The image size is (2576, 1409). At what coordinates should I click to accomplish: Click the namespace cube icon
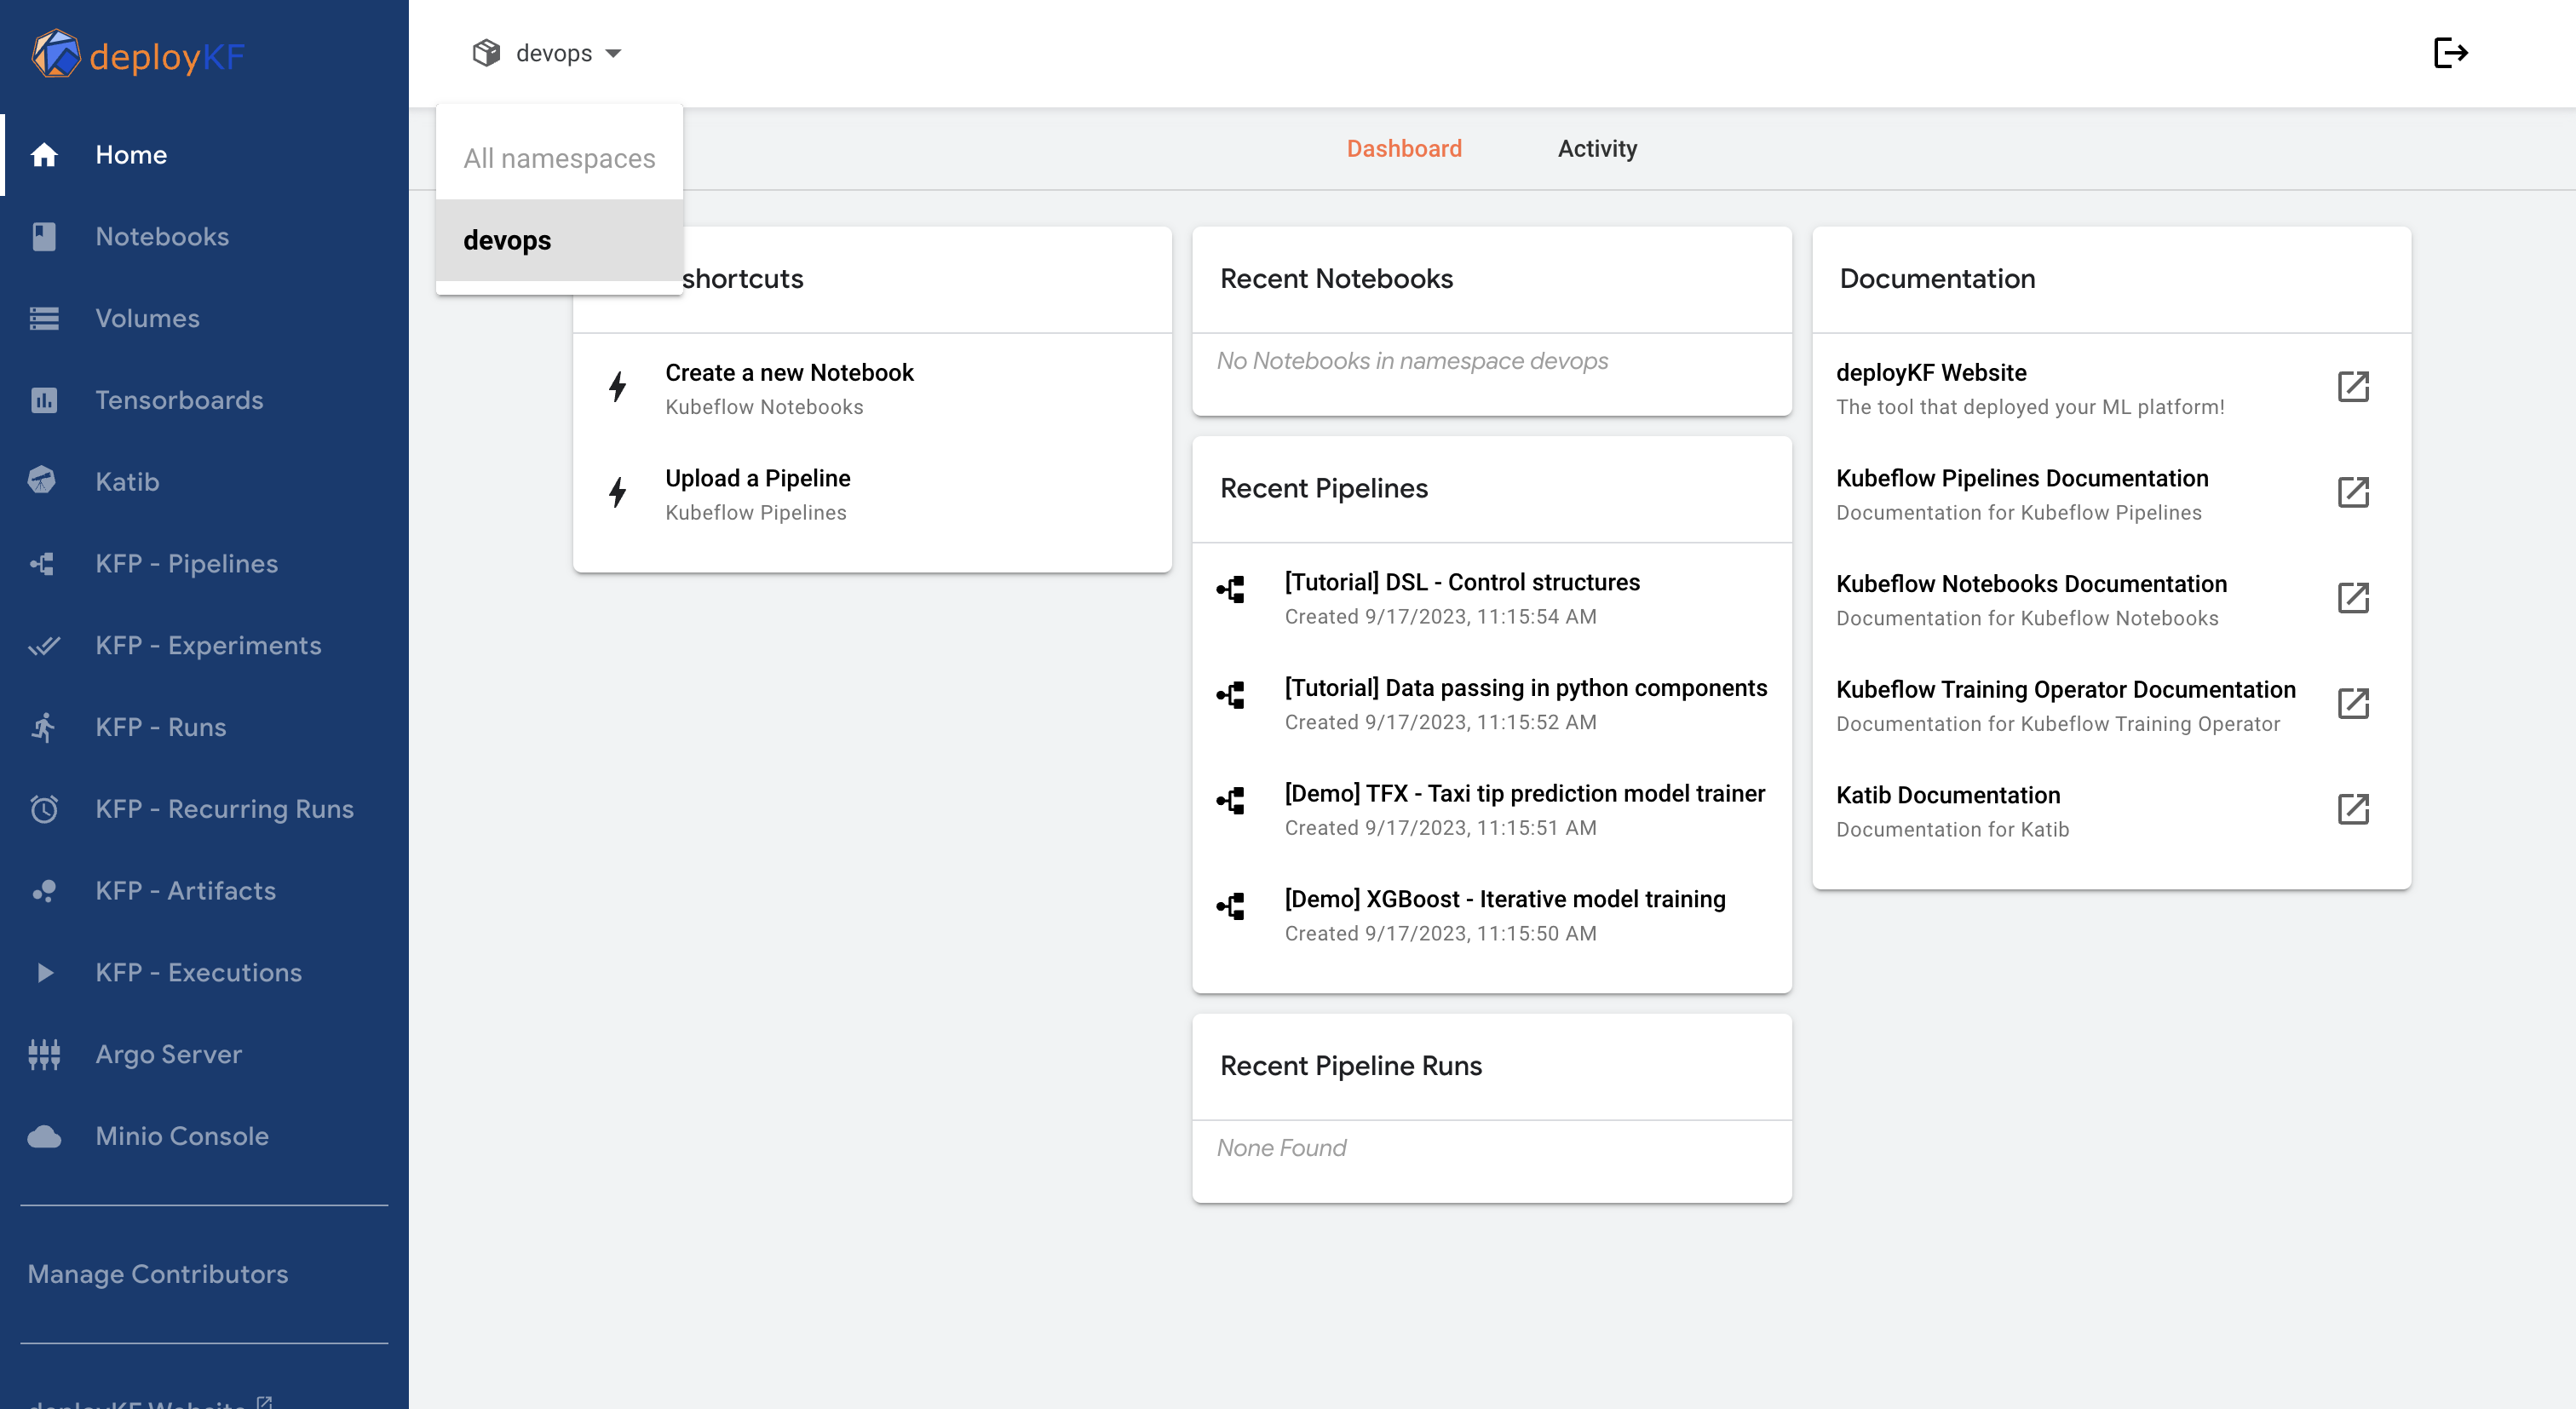(486, 53)
